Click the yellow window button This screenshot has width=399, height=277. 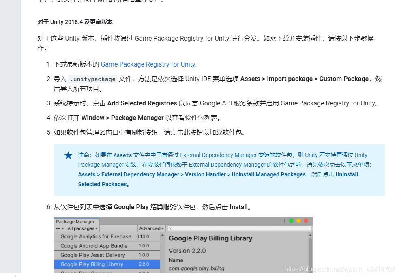[299, 221]
